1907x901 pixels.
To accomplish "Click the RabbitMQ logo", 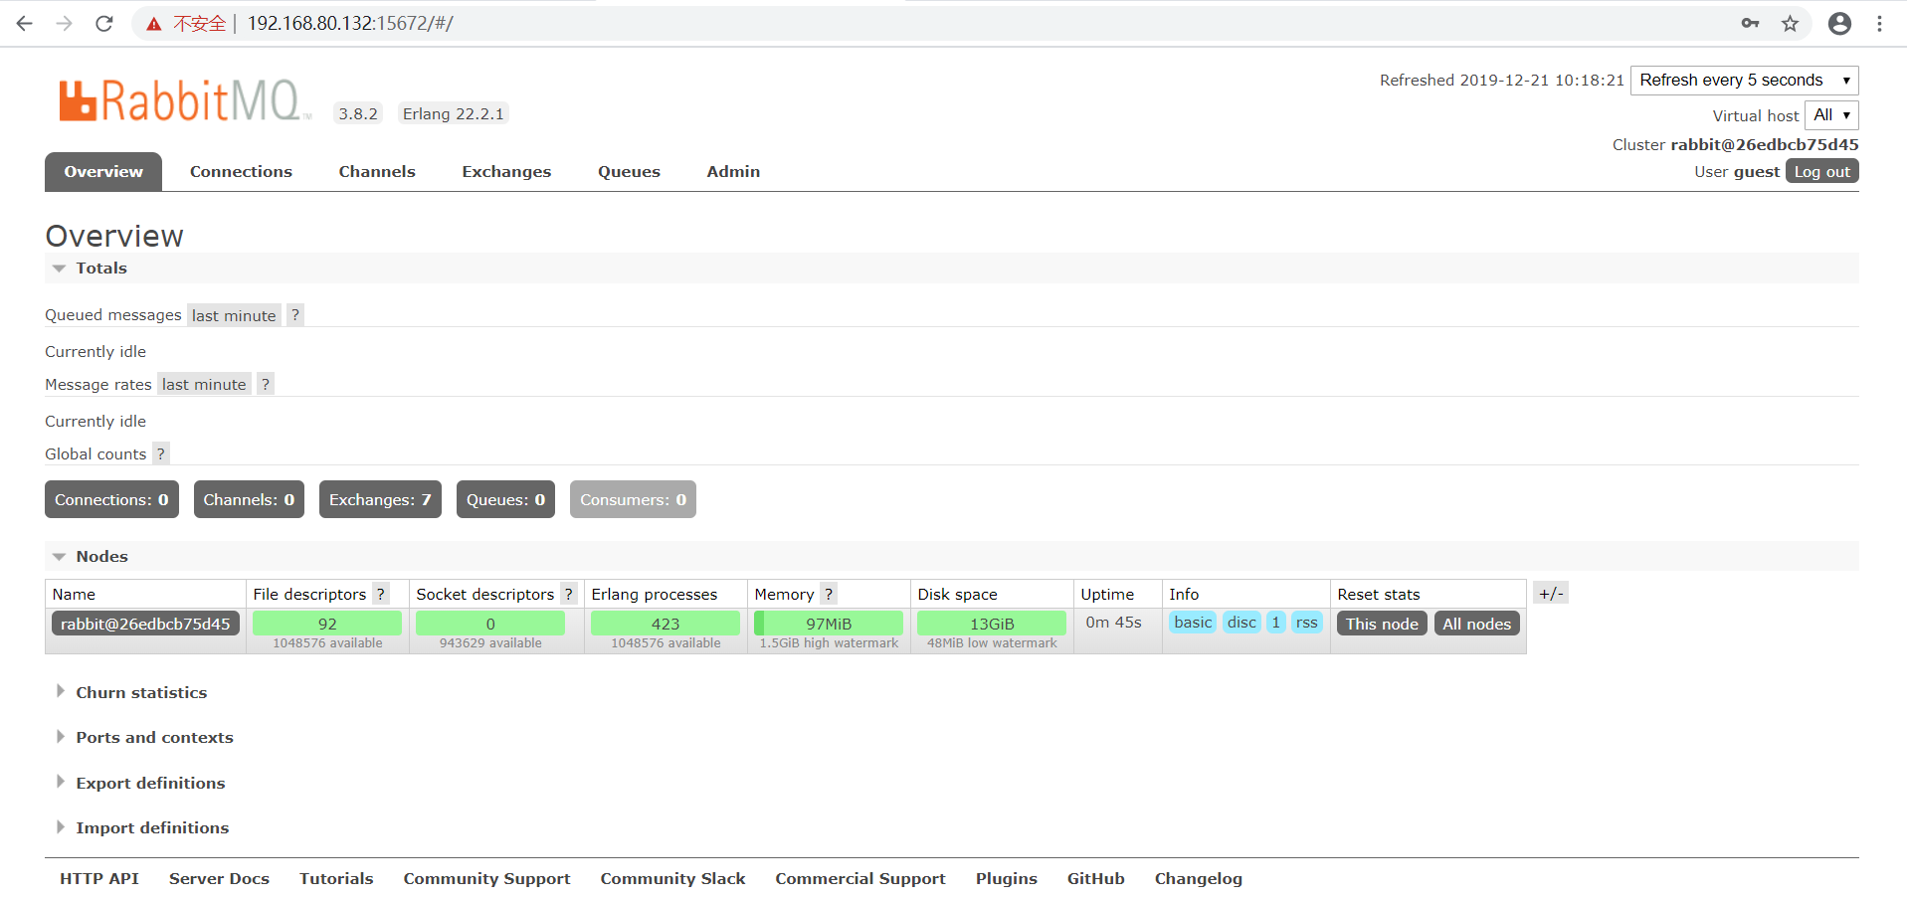I will [185, 100].
